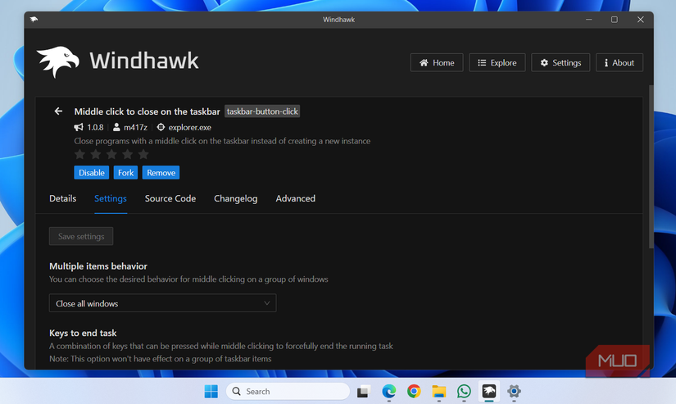This screenshot has width=676, height=404.
Task: Rate the mod three stars
Action: pos(111,154)
